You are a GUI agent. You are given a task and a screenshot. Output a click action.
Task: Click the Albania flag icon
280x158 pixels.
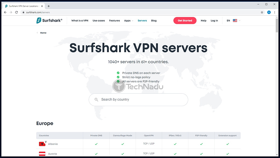click(42, 144)
